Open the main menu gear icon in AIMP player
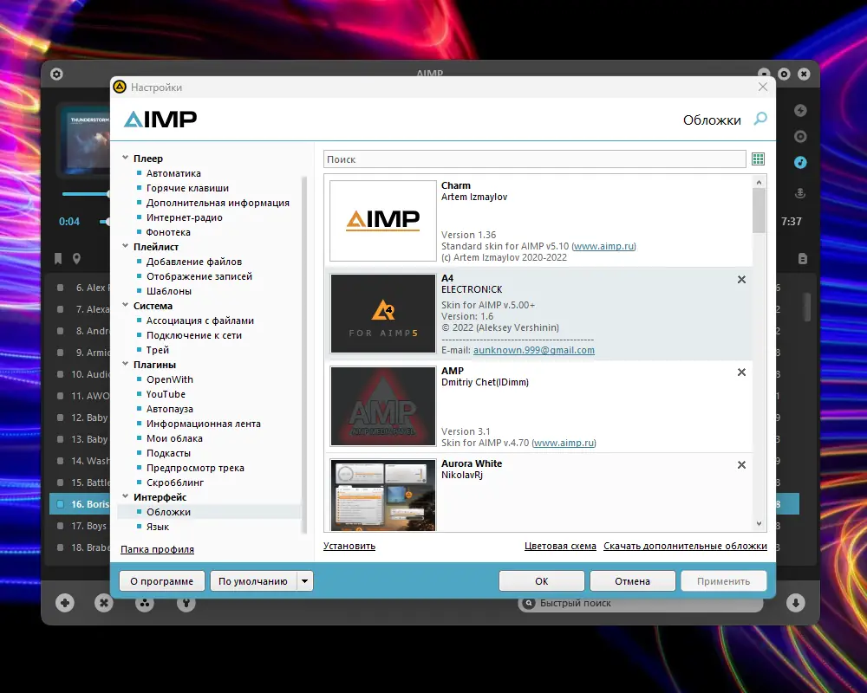 (x=56, y=74)
